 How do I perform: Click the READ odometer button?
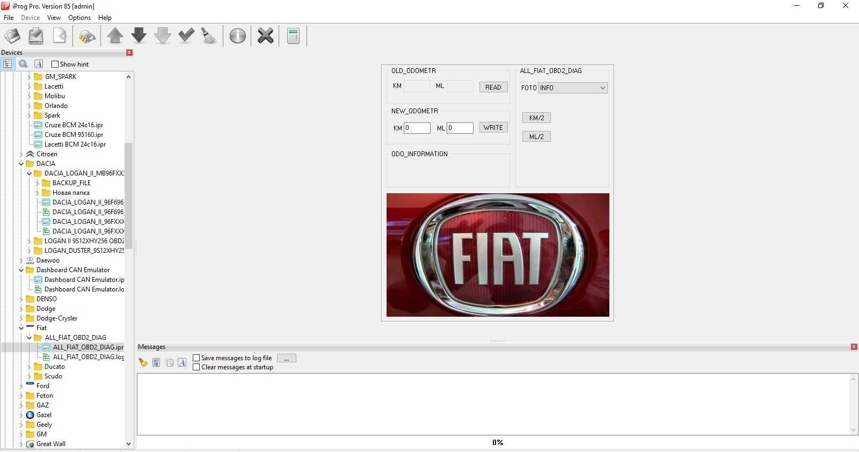tap(493, 87)
